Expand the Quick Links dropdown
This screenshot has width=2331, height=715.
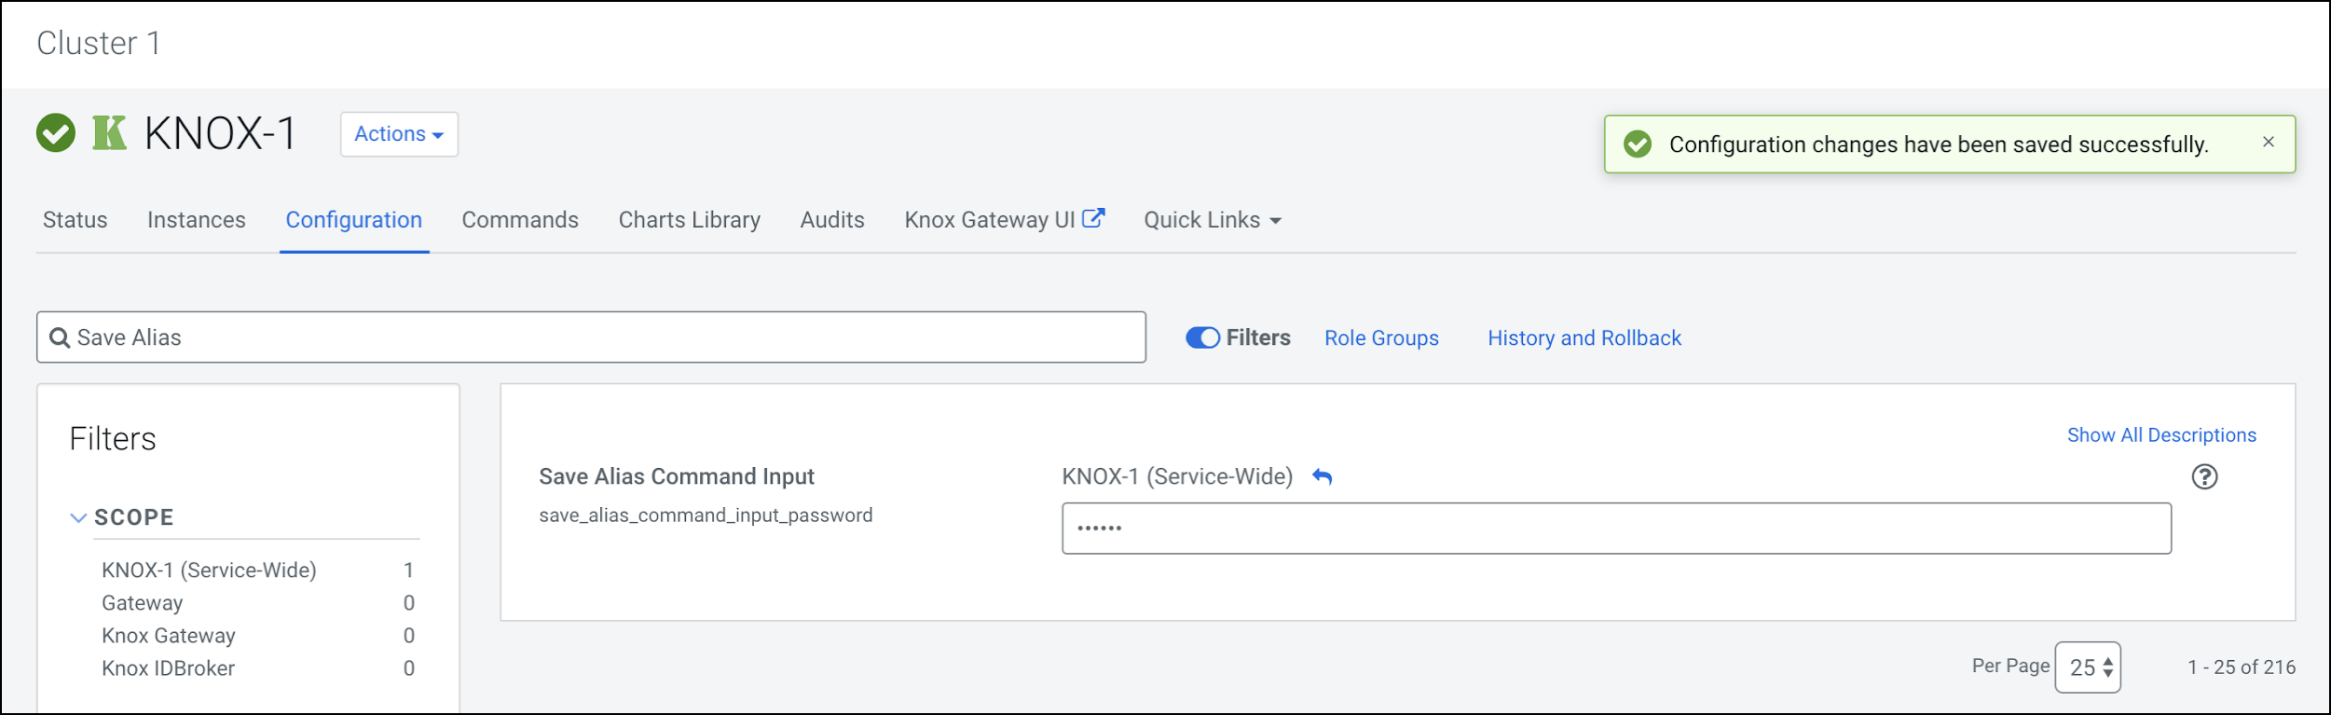pyautogui.click(x=1212, y=220)
